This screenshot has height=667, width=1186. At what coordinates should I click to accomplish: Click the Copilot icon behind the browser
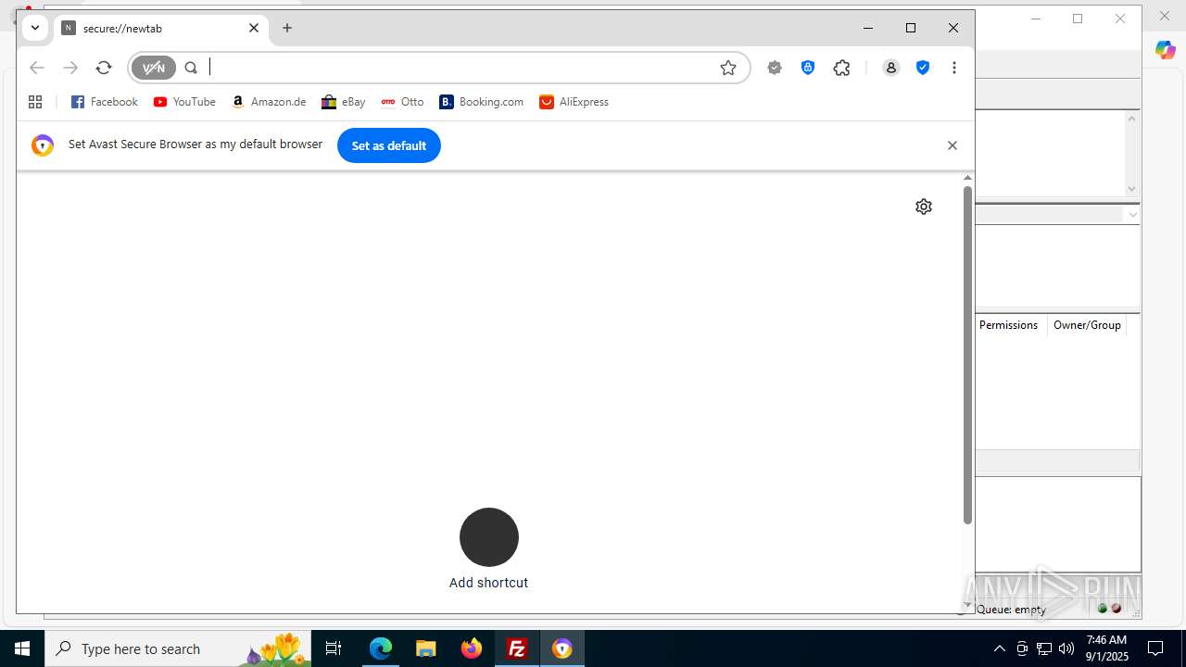point(1165,51)
